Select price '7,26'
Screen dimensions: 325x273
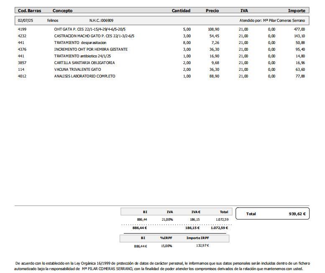tap(215, 43)
